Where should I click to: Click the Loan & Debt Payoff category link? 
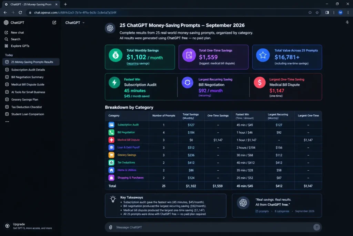coord(129,147)
